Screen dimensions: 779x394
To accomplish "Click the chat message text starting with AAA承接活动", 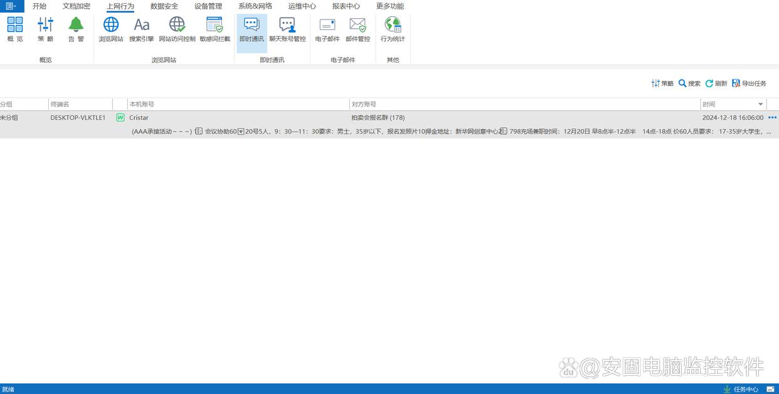I will (452, 132).
